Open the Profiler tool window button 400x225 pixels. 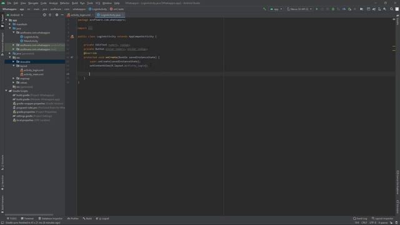pos(73,218)
